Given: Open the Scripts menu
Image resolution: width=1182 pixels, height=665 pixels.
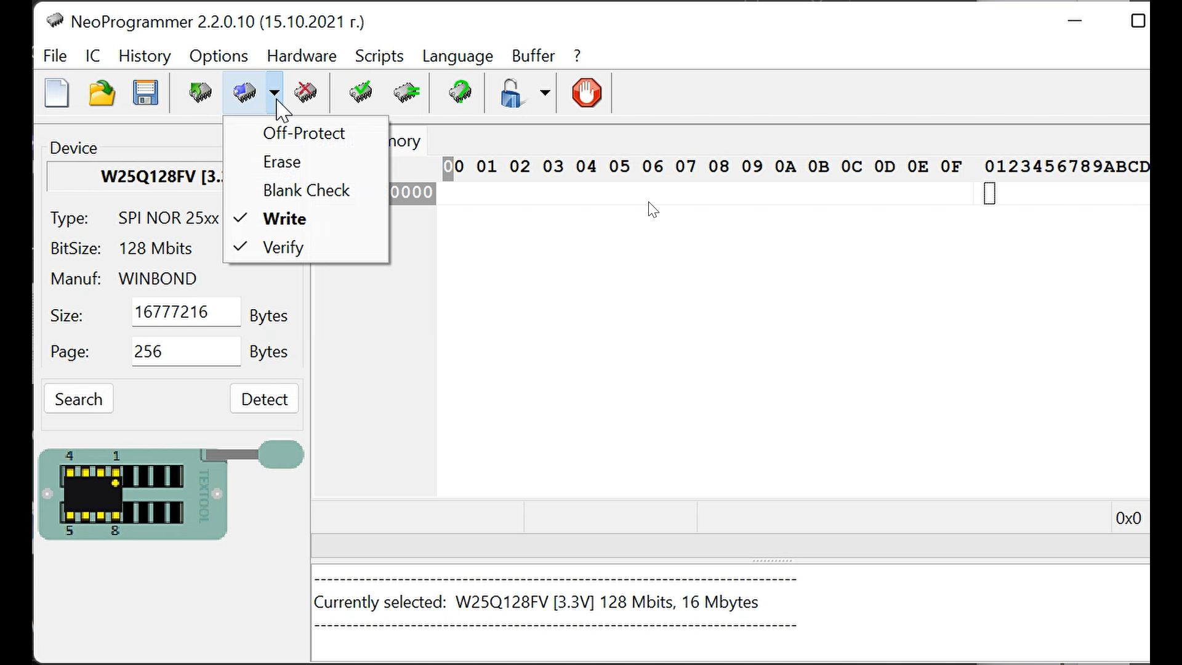Looking at the screenshot, I should coord(379,56).
